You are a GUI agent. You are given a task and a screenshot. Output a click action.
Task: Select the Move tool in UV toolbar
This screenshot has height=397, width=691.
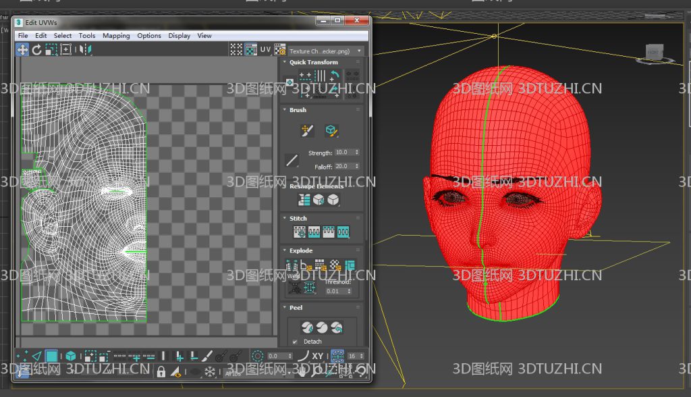[x=22, y=49]
